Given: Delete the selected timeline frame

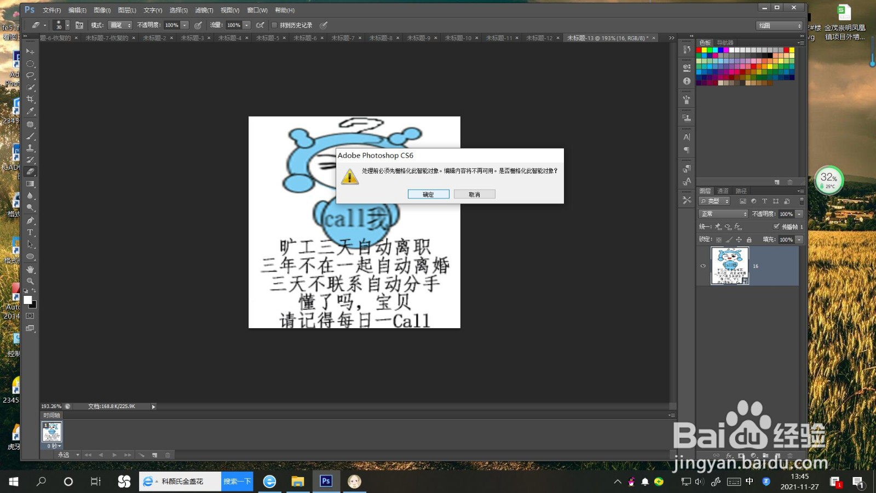Looking at the screenshot, I should (x=168, y=455).
